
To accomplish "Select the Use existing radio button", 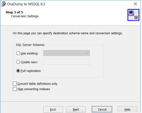I will click(18, 53).
